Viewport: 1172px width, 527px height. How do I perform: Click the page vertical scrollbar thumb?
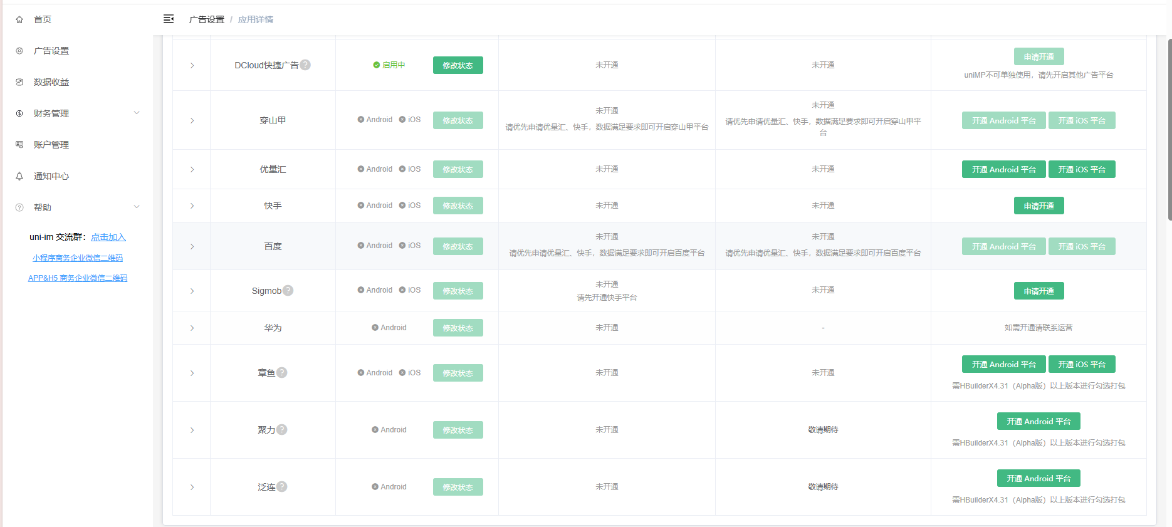pyautogui.click(x=1169, y=130)
